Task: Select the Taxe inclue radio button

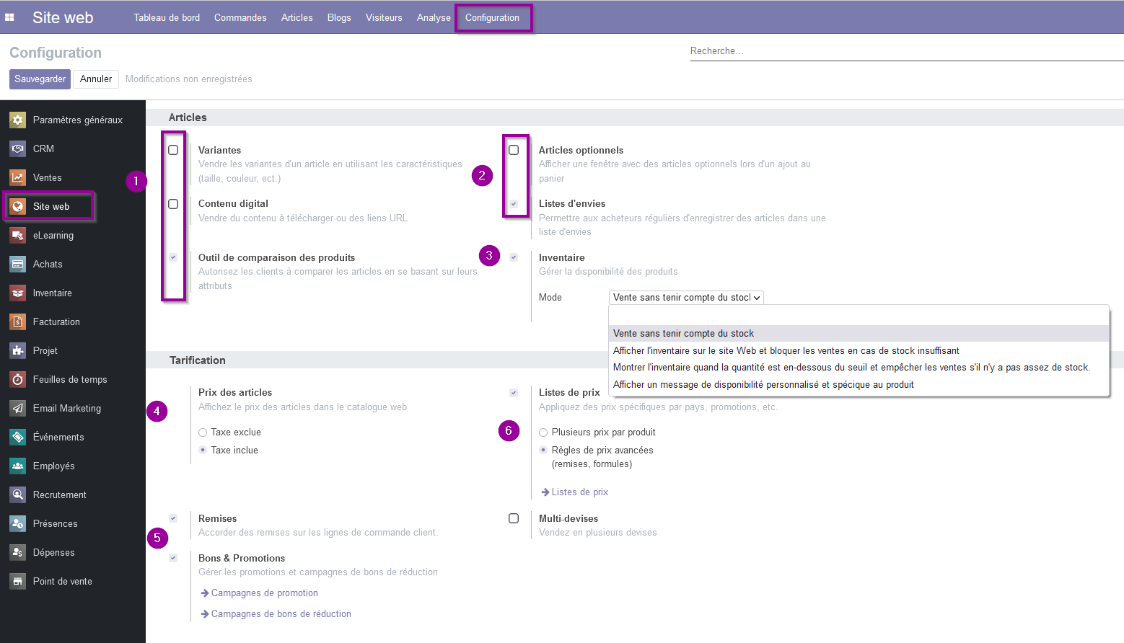Action: click(x=203, y=450)
